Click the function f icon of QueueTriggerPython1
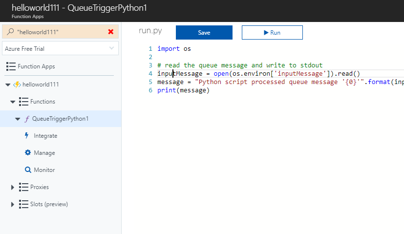This screenshot has height=234, width=404. pyautogui.click(x=27, y=119)
